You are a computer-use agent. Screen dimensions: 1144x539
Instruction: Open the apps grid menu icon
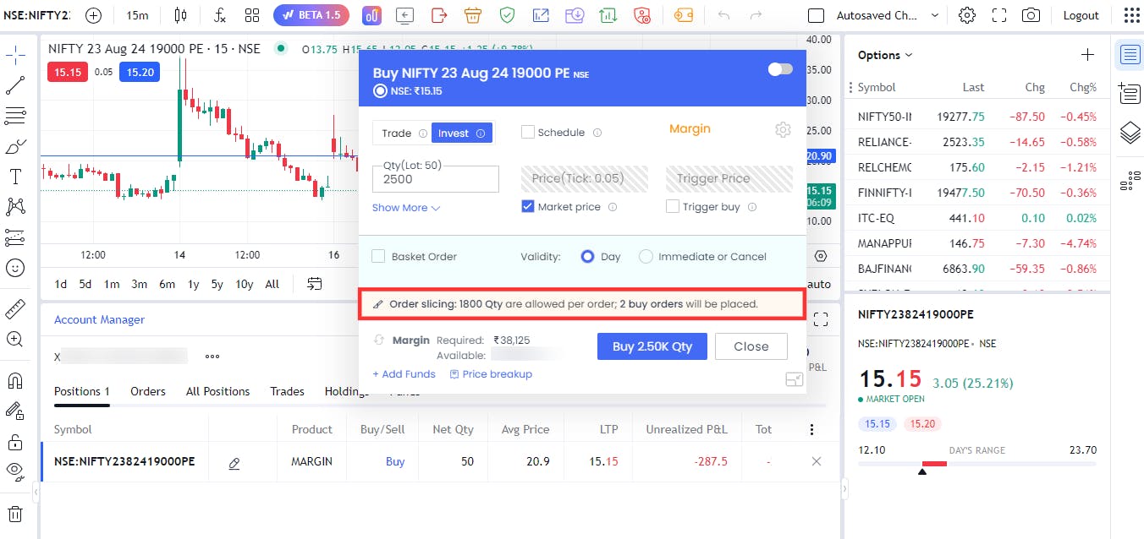coord(1131,15)
